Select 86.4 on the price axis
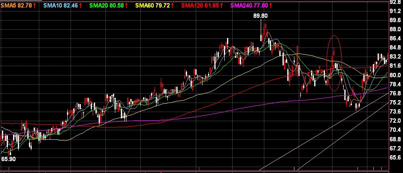The height and width of the screenshot is (173, 403). pyautogui.click(x=395, y=38)
